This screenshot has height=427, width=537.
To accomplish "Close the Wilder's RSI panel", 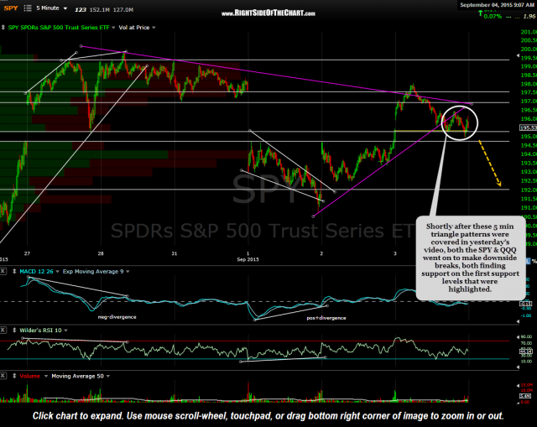I will click(3, 330).
